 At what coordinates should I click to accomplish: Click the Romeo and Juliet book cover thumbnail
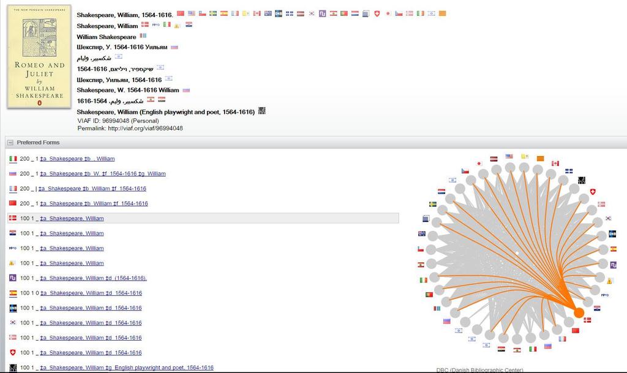(x=39, y=56)
